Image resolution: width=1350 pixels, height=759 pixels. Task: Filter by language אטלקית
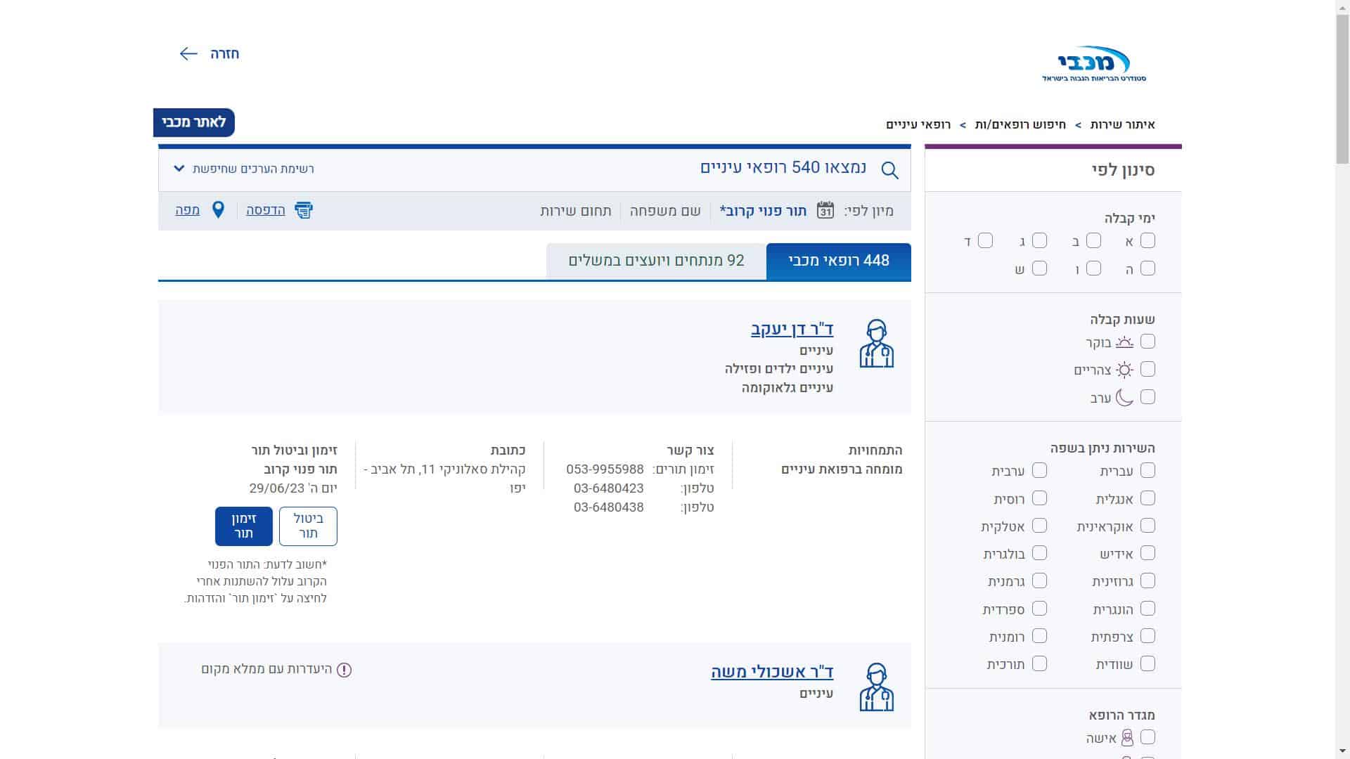tap(1039, 525)
